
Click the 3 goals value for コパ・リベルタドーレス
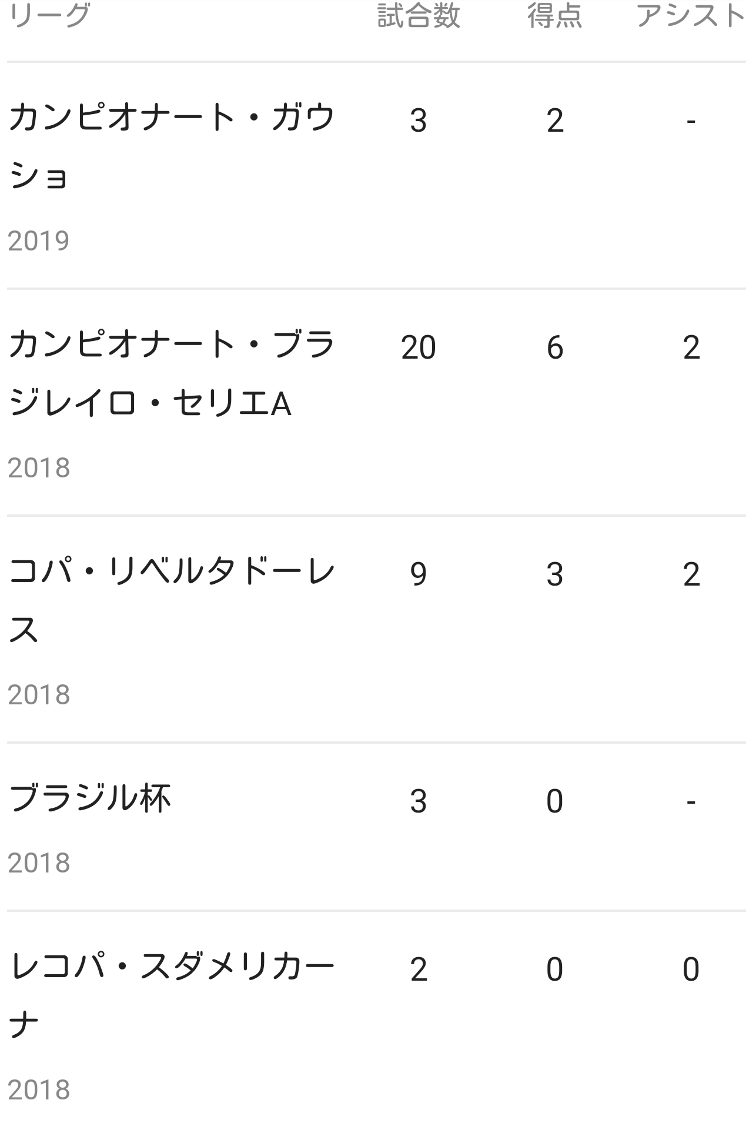click(x=554, y=574)
